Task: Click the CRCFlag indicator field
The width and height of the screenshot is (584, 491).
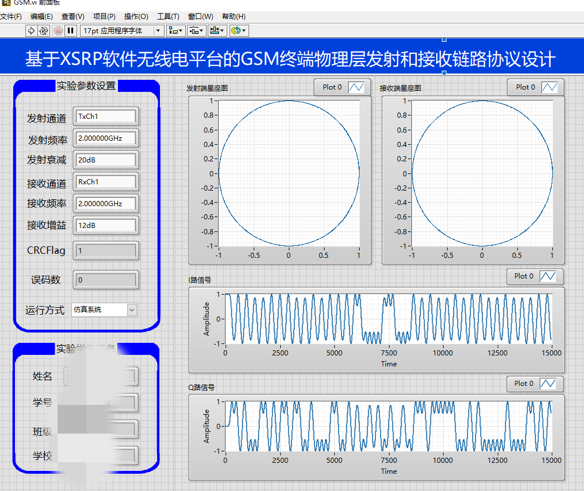Action: (x=106, y=251)
